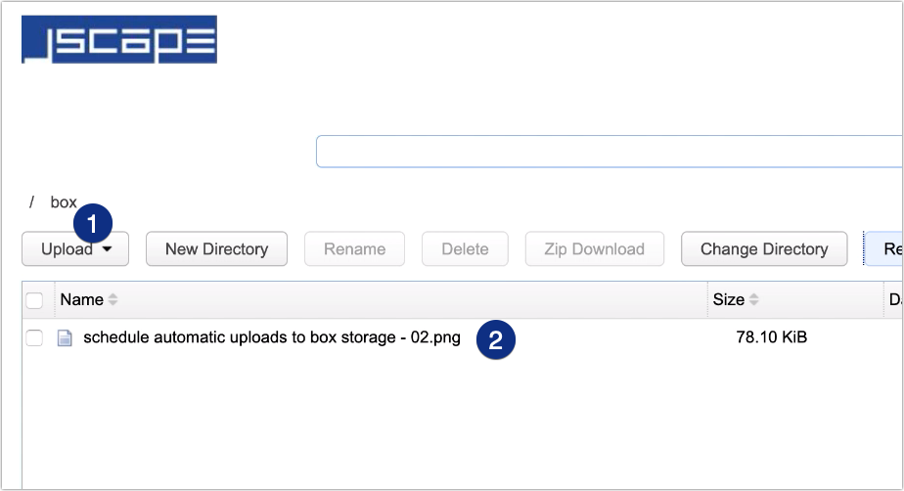Go to root slash in breadcrumb
Viewport: 904px width, 491px height.
[x=31, y=202]
